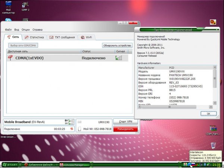
Task: Click the red Разъединить button
Action: pyautogui.click(x=125, y=129)
